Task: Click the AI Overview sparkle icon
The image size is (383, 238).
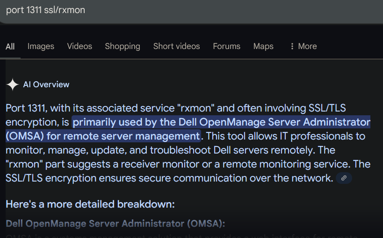Action: [13, 84]
